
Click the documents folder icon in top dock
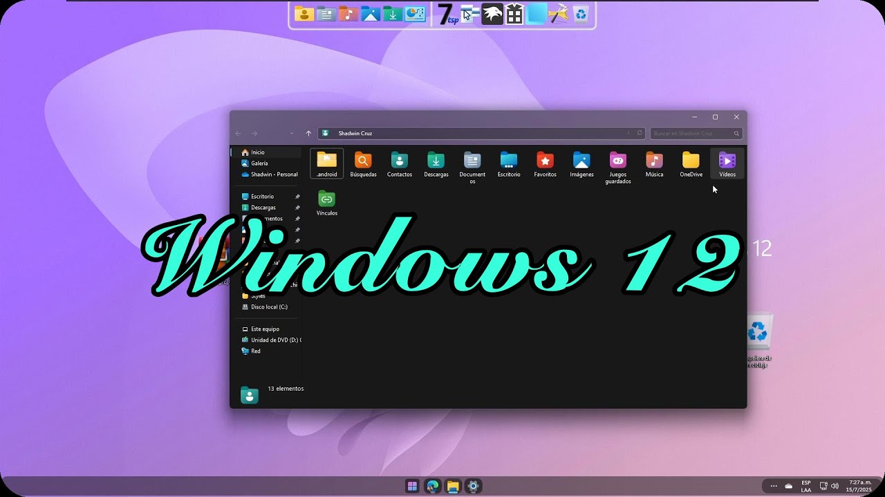(x=326, y=14)
